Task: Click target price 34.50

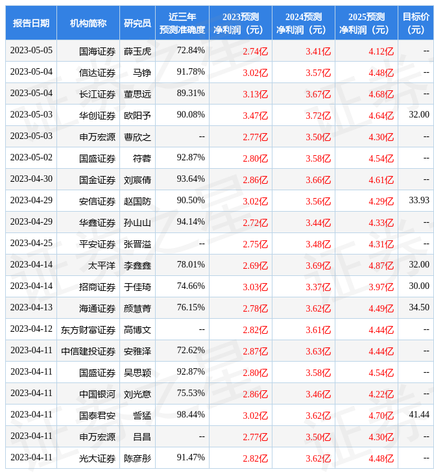Action: click(x=419, y=307)
